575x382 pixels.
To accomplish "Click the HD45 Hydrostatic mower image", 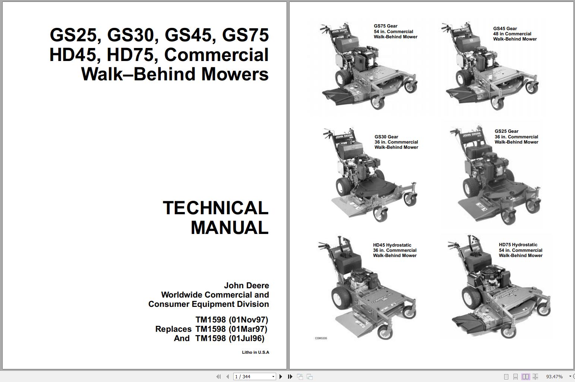I will 367,288.
